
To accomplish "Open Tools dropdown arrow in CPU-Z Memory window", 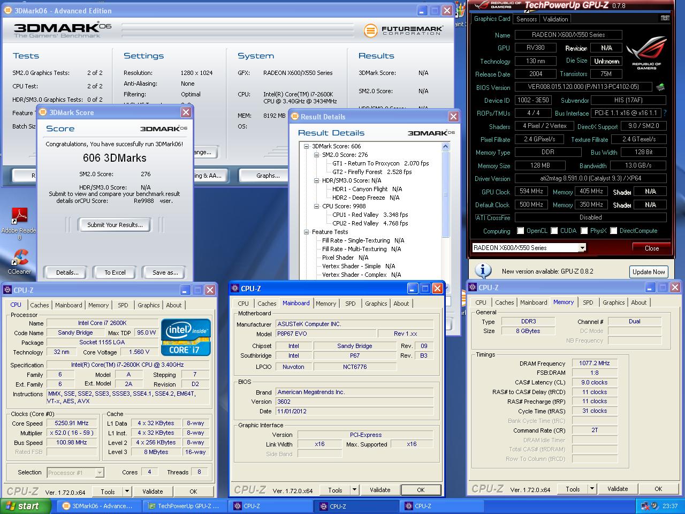I will 592,489.
